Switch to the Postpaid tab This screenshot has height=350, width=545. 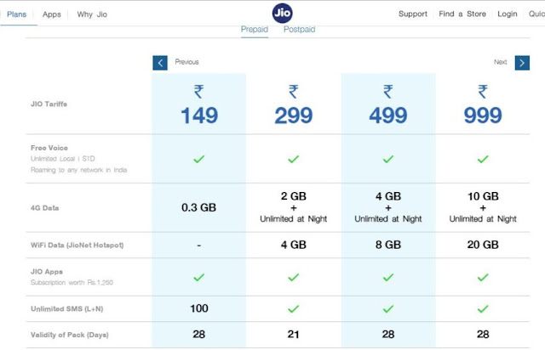click(299, 30)
